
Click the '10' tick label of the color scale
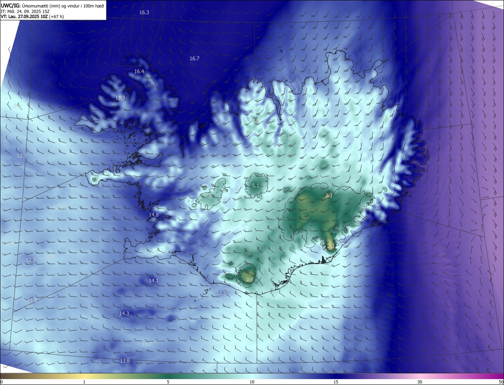[x=252, y=382]
